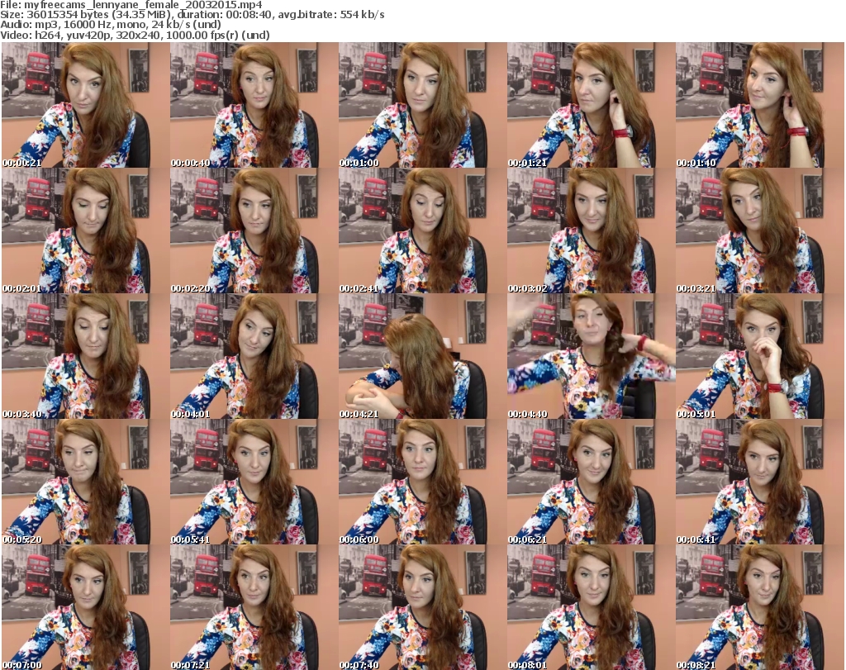This screenshot has width=846, height=670.
Task: Click the 'Audio: mp3, 16000 Hz' line
Action: [111, 25]
